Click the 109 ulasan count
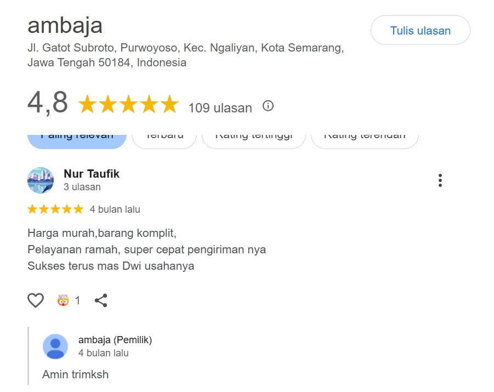 pyautogui.click(x=220, y=108)
